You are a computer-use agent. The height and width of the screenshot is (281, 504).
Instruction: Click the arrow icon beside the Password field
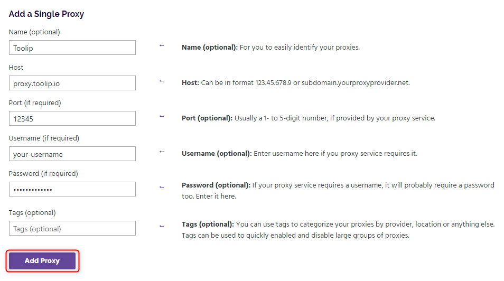coord(162,186)
